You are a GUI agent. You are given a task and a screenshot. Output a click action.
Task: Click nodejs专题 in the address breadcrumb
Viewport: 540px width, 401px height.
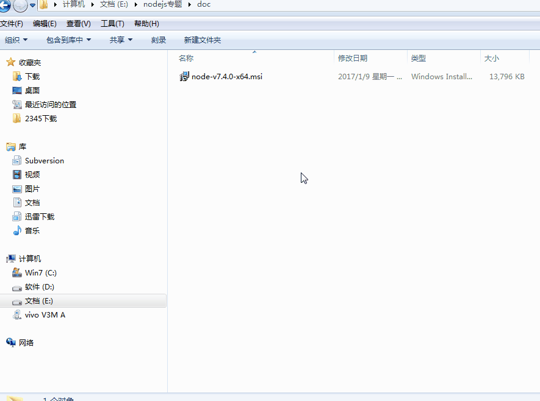tap(162, 5)
